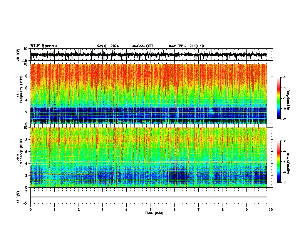Click time axis tick label '7'
Image resolution: width=305 pixels, height=235 pixels.
click(199, 210)
